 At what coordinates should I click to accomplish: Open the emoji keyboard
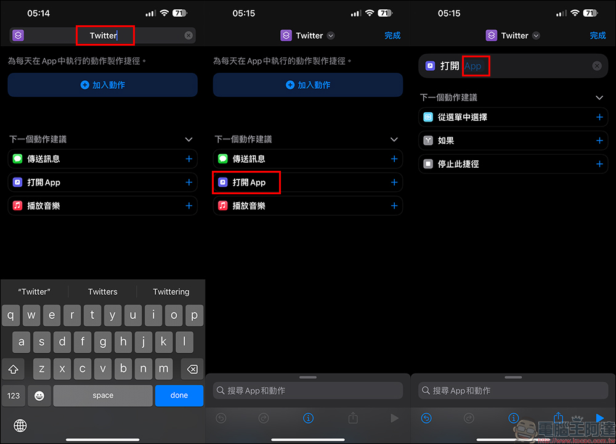[39, 395]
